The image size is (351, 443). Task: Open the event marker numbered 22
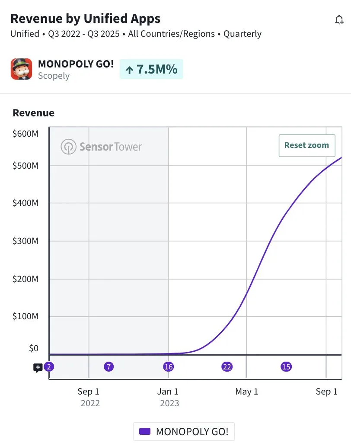pyautogui.click(x=227, y=367)
